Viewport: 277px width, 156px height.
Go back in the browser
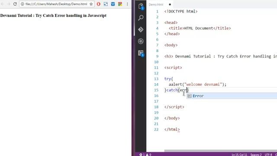[x=3, y=4]
